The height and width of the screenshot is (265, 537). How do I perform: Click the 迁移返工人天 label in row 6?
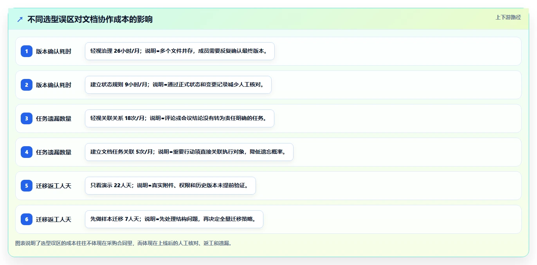pyautogui.click(x=54, y=219)
